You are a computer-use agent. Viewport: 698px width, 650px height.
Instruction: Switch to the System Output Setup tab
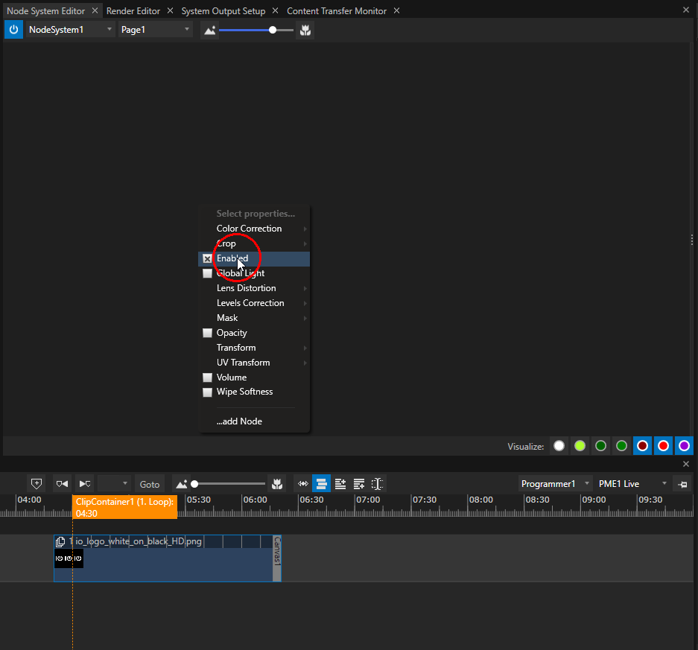(223, 11)
